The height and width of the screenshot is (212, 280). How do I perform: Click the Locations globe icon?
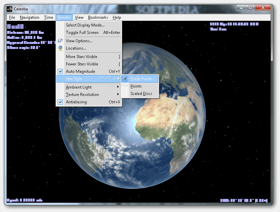point(60,48)
